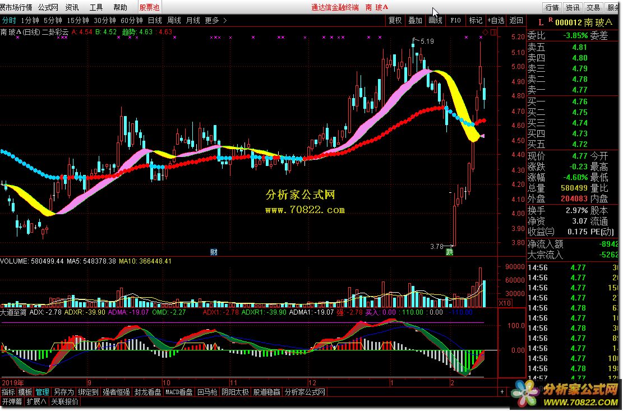Expand the 扩展∧ panel
This screenshot has height=411, width=623.
click(37, 401)
